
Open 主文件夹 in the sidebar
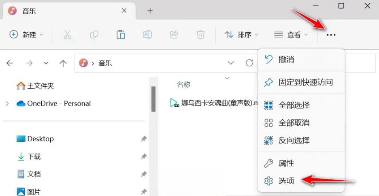click(x=35, y=86)
